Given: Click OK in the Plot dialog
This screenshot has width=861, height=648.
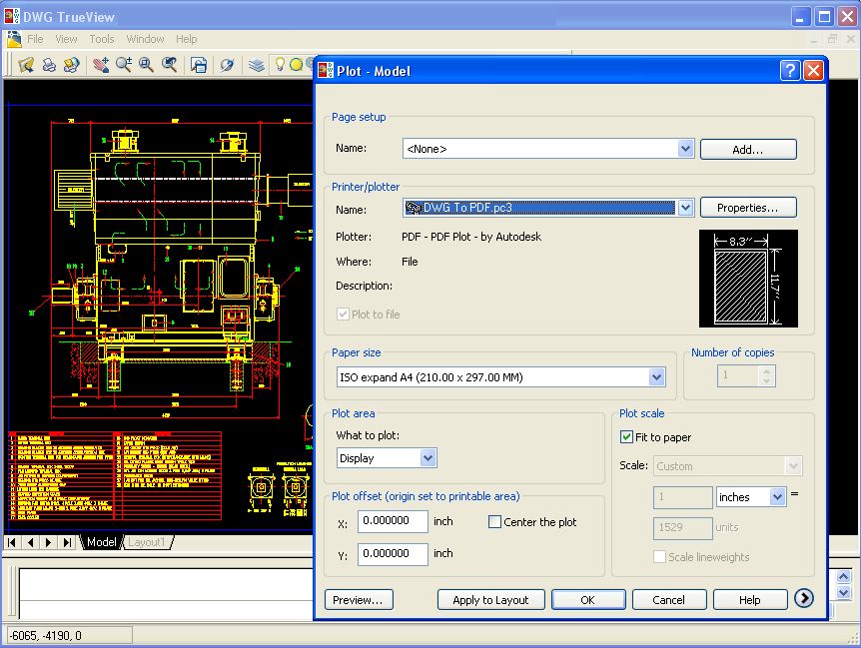Looking at the screenshot, I should point(588,600).
